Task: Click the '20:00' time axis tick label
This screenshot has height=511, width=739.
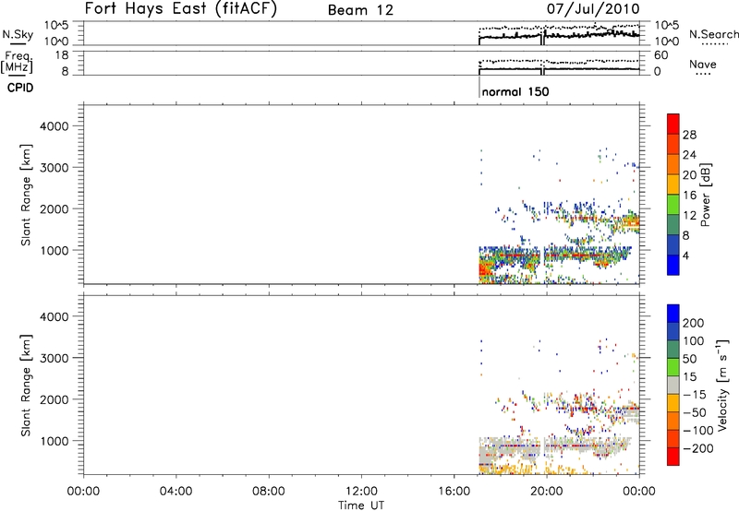Action: coord(547,492)
